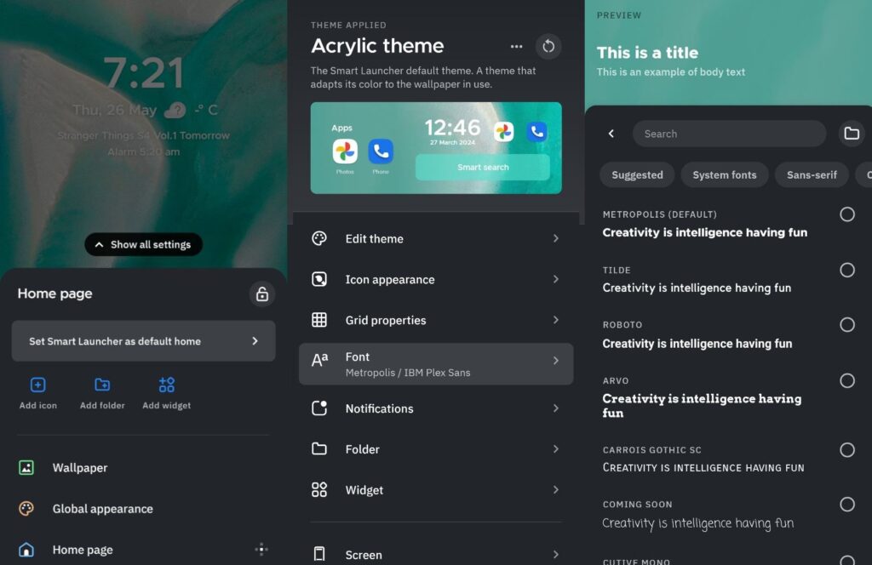Tap the move handle beside Home page row
The width and height of the screenshot is (872, 565).
pos(261,550)
